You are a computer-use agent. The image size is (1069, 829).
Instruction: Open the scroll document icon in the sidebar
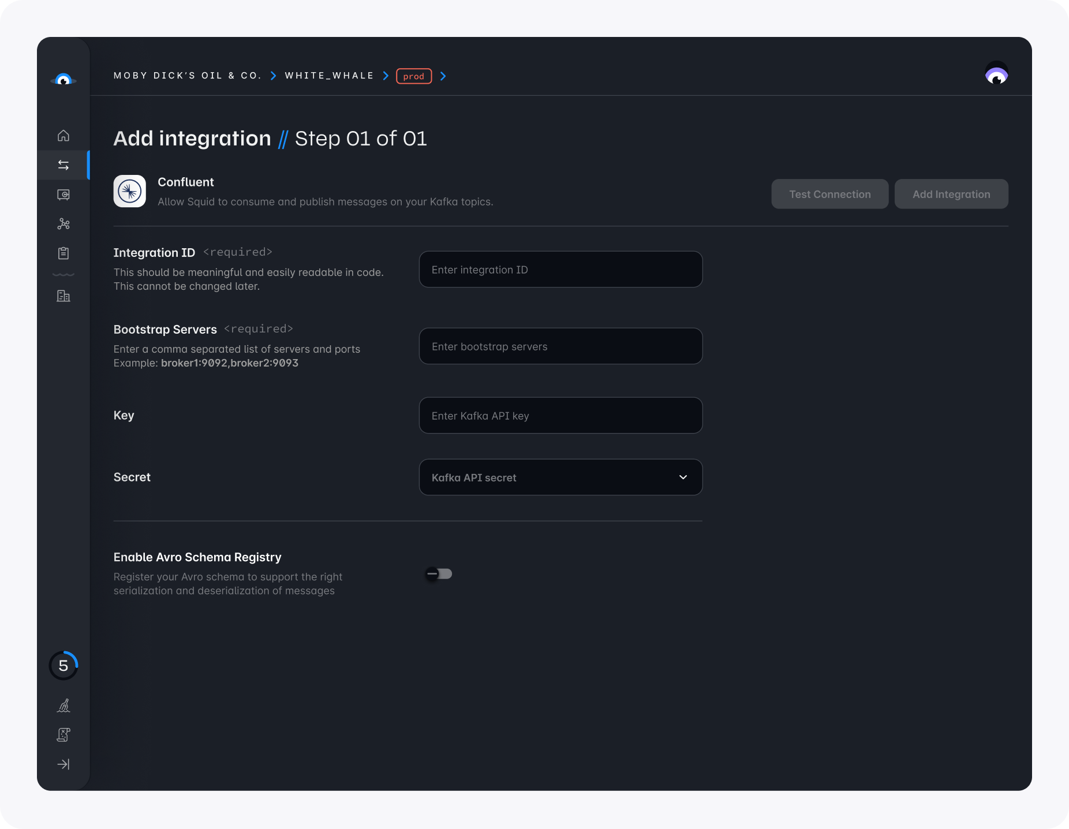pos(63,735)
